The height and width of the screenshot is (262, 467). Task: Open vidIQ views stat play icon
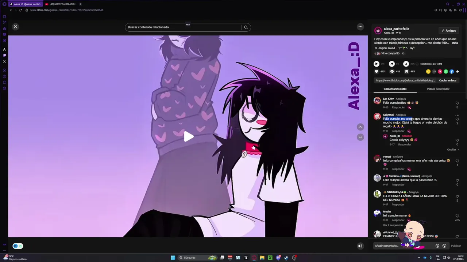[x=376, y=64]
